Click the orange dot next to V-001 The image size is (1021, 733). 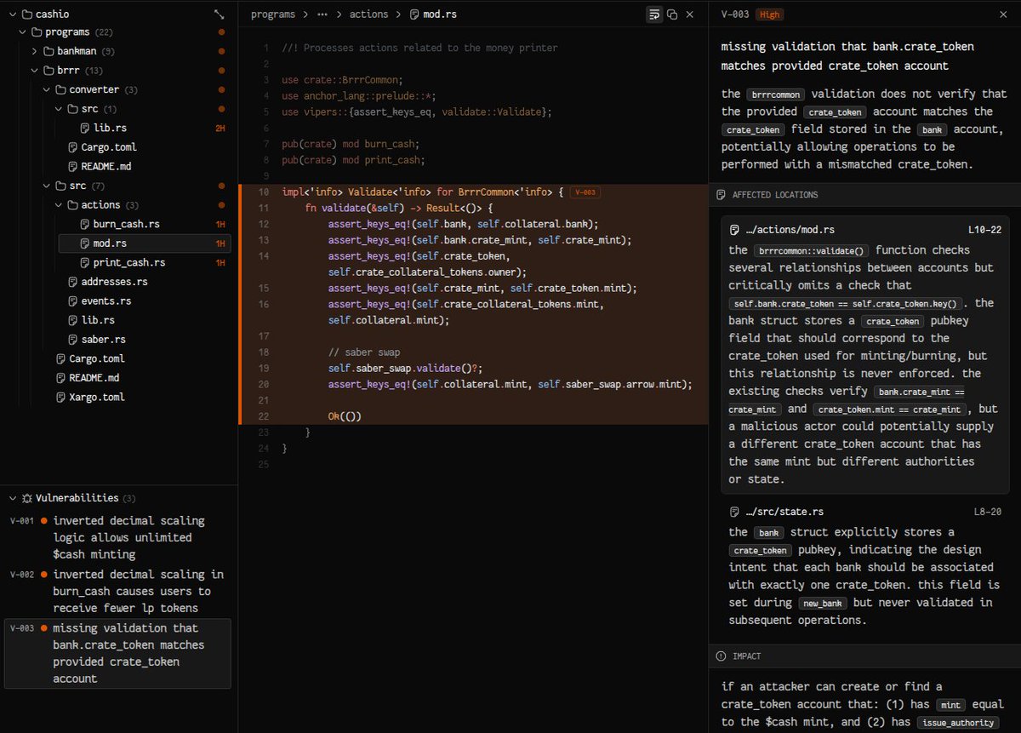[44, 520]
